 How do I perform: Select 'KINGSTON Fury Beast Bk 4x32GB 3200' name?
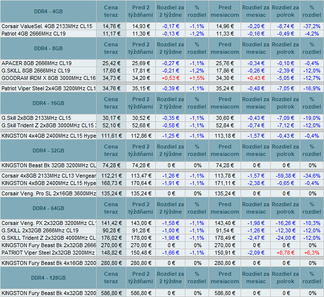(48, 293)
